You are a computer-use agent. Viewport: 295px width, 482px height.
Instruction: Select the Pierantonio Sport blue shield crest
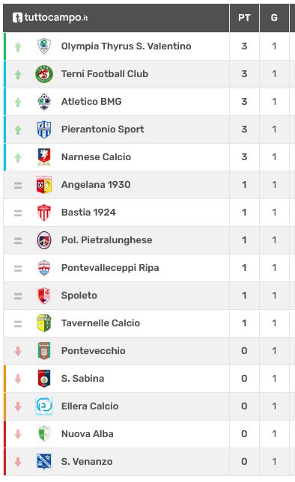point(44,129)
